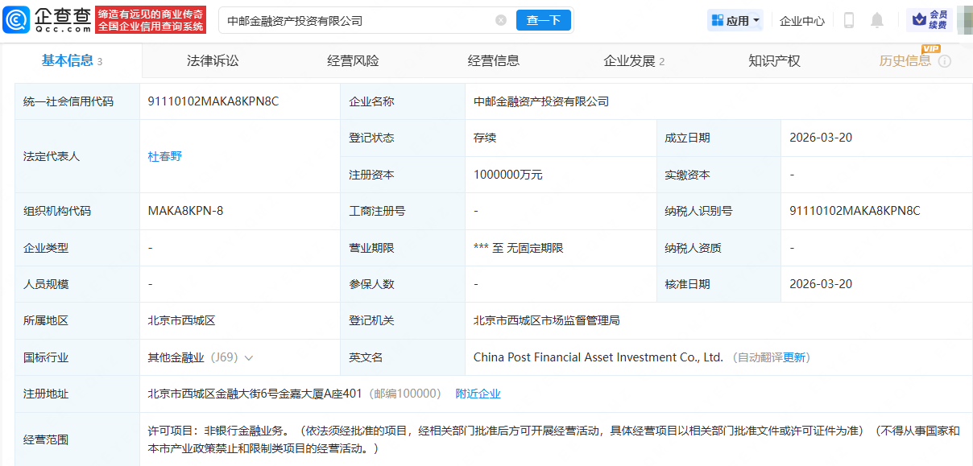Image resolution: width=973 pixels, height=466 pixels.
Task: Click the 登记状态 value 存续
Action: click(485, 138)
